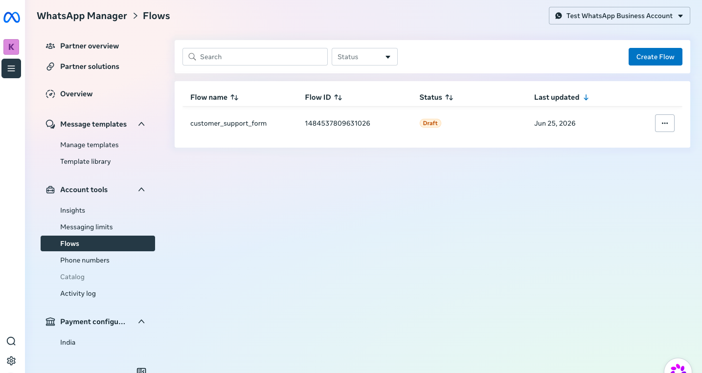Toggle the hamburger menu icon
702x373 pixels.
[11, 68]
